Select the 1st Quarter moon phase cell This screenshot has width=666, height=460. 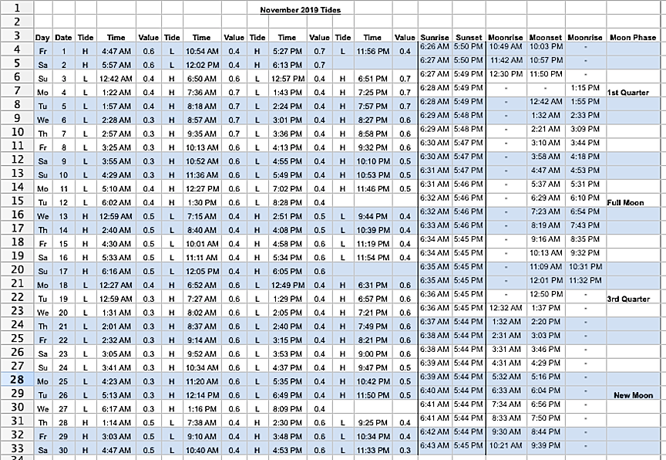click(627, 93)
